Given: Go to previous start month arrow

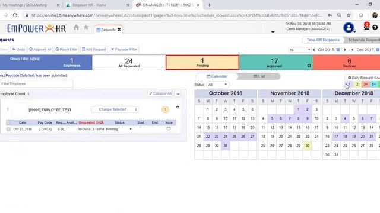Looking at the screenshot, I should (314, 50).
